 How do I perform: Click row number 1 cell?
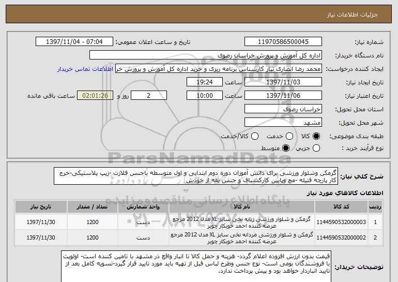coord(375,222)
